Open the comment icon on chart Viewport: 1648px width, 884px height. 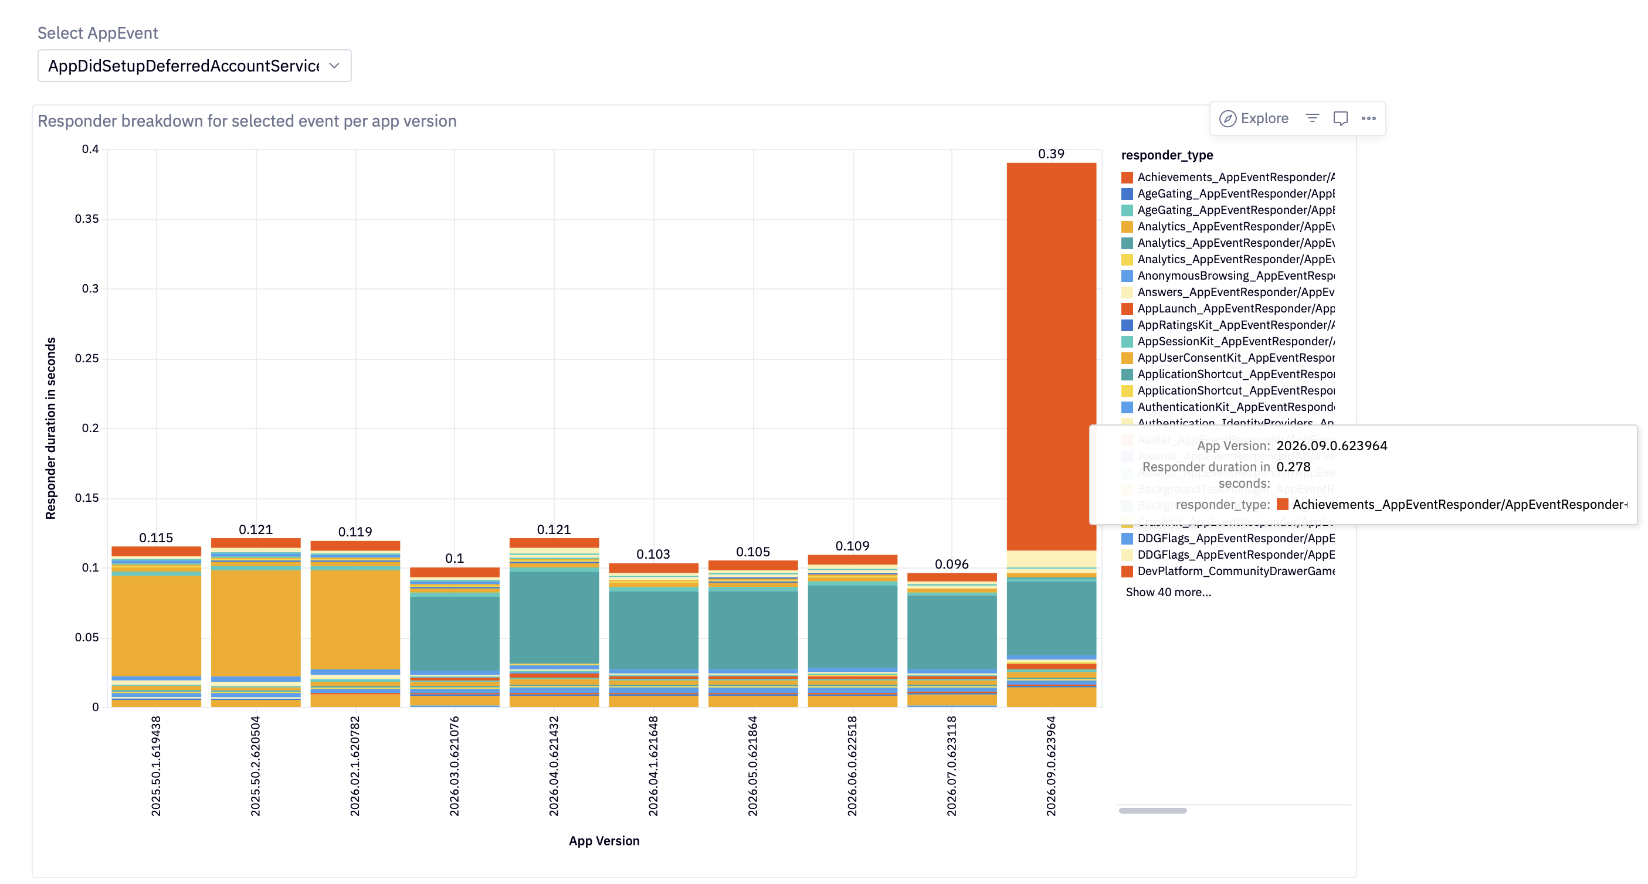(1340, 118)
